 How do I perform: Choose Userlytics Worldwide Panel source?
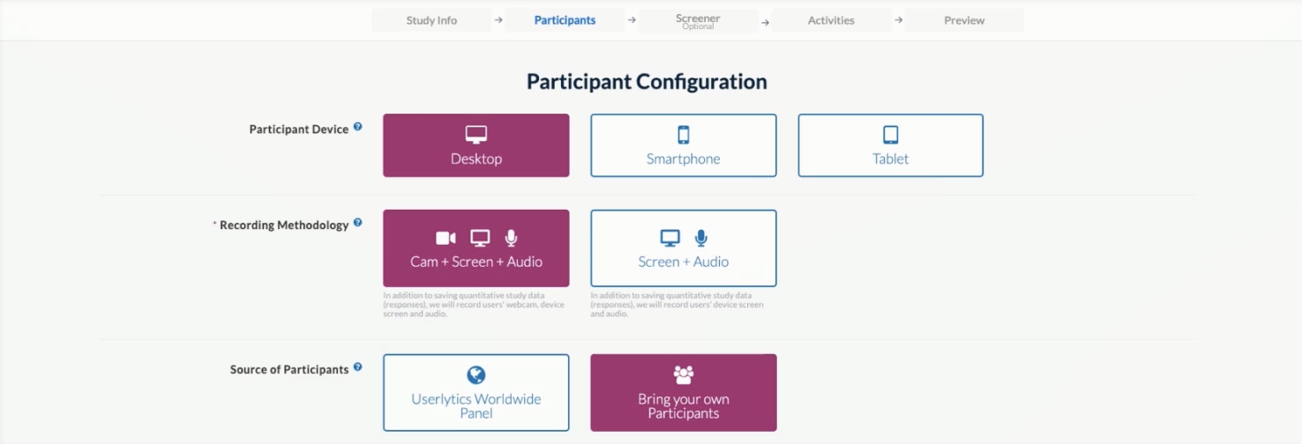(x=476, y=393)
